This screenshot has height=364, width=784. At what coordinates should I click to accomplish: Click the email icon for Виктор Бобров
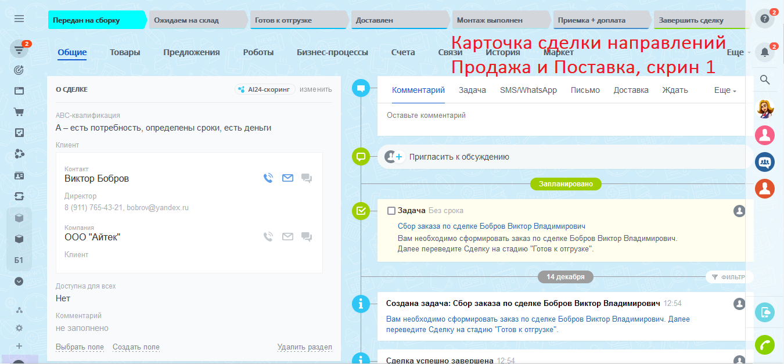click(x=287, y=178)
